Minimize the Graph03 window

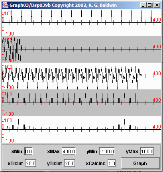pyautogui.click(x=143, y=5)
